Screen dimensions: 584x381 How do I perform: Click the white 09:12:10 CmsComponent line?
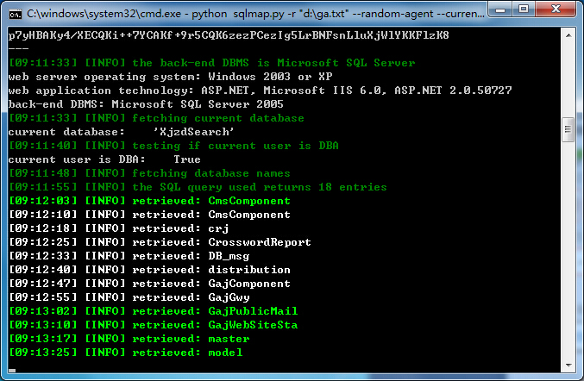point(149,215)
